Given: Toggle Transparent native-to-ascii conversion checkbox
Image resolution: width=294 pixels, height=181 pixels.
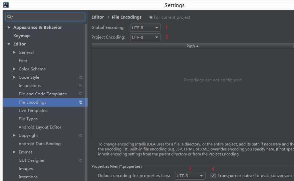Looking at the screenshot, I should [x=213, y=176].
